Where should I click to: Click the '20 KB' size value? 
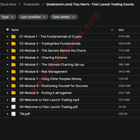click(122, 107)
